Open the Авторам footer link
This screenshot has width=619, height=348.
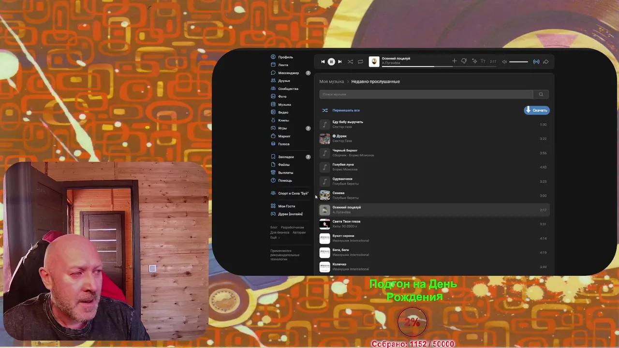coord(299,232)
